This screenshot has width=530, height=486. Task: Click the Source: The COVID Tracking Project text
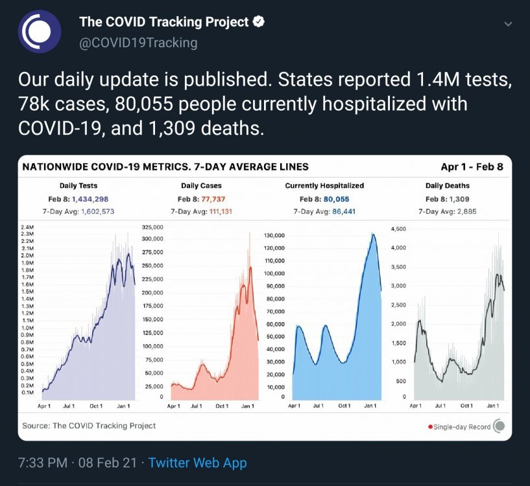[89, 426]
